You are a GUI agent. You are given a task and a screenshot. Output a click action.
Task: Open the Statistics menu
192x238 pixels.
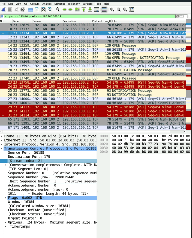(60, 4)
